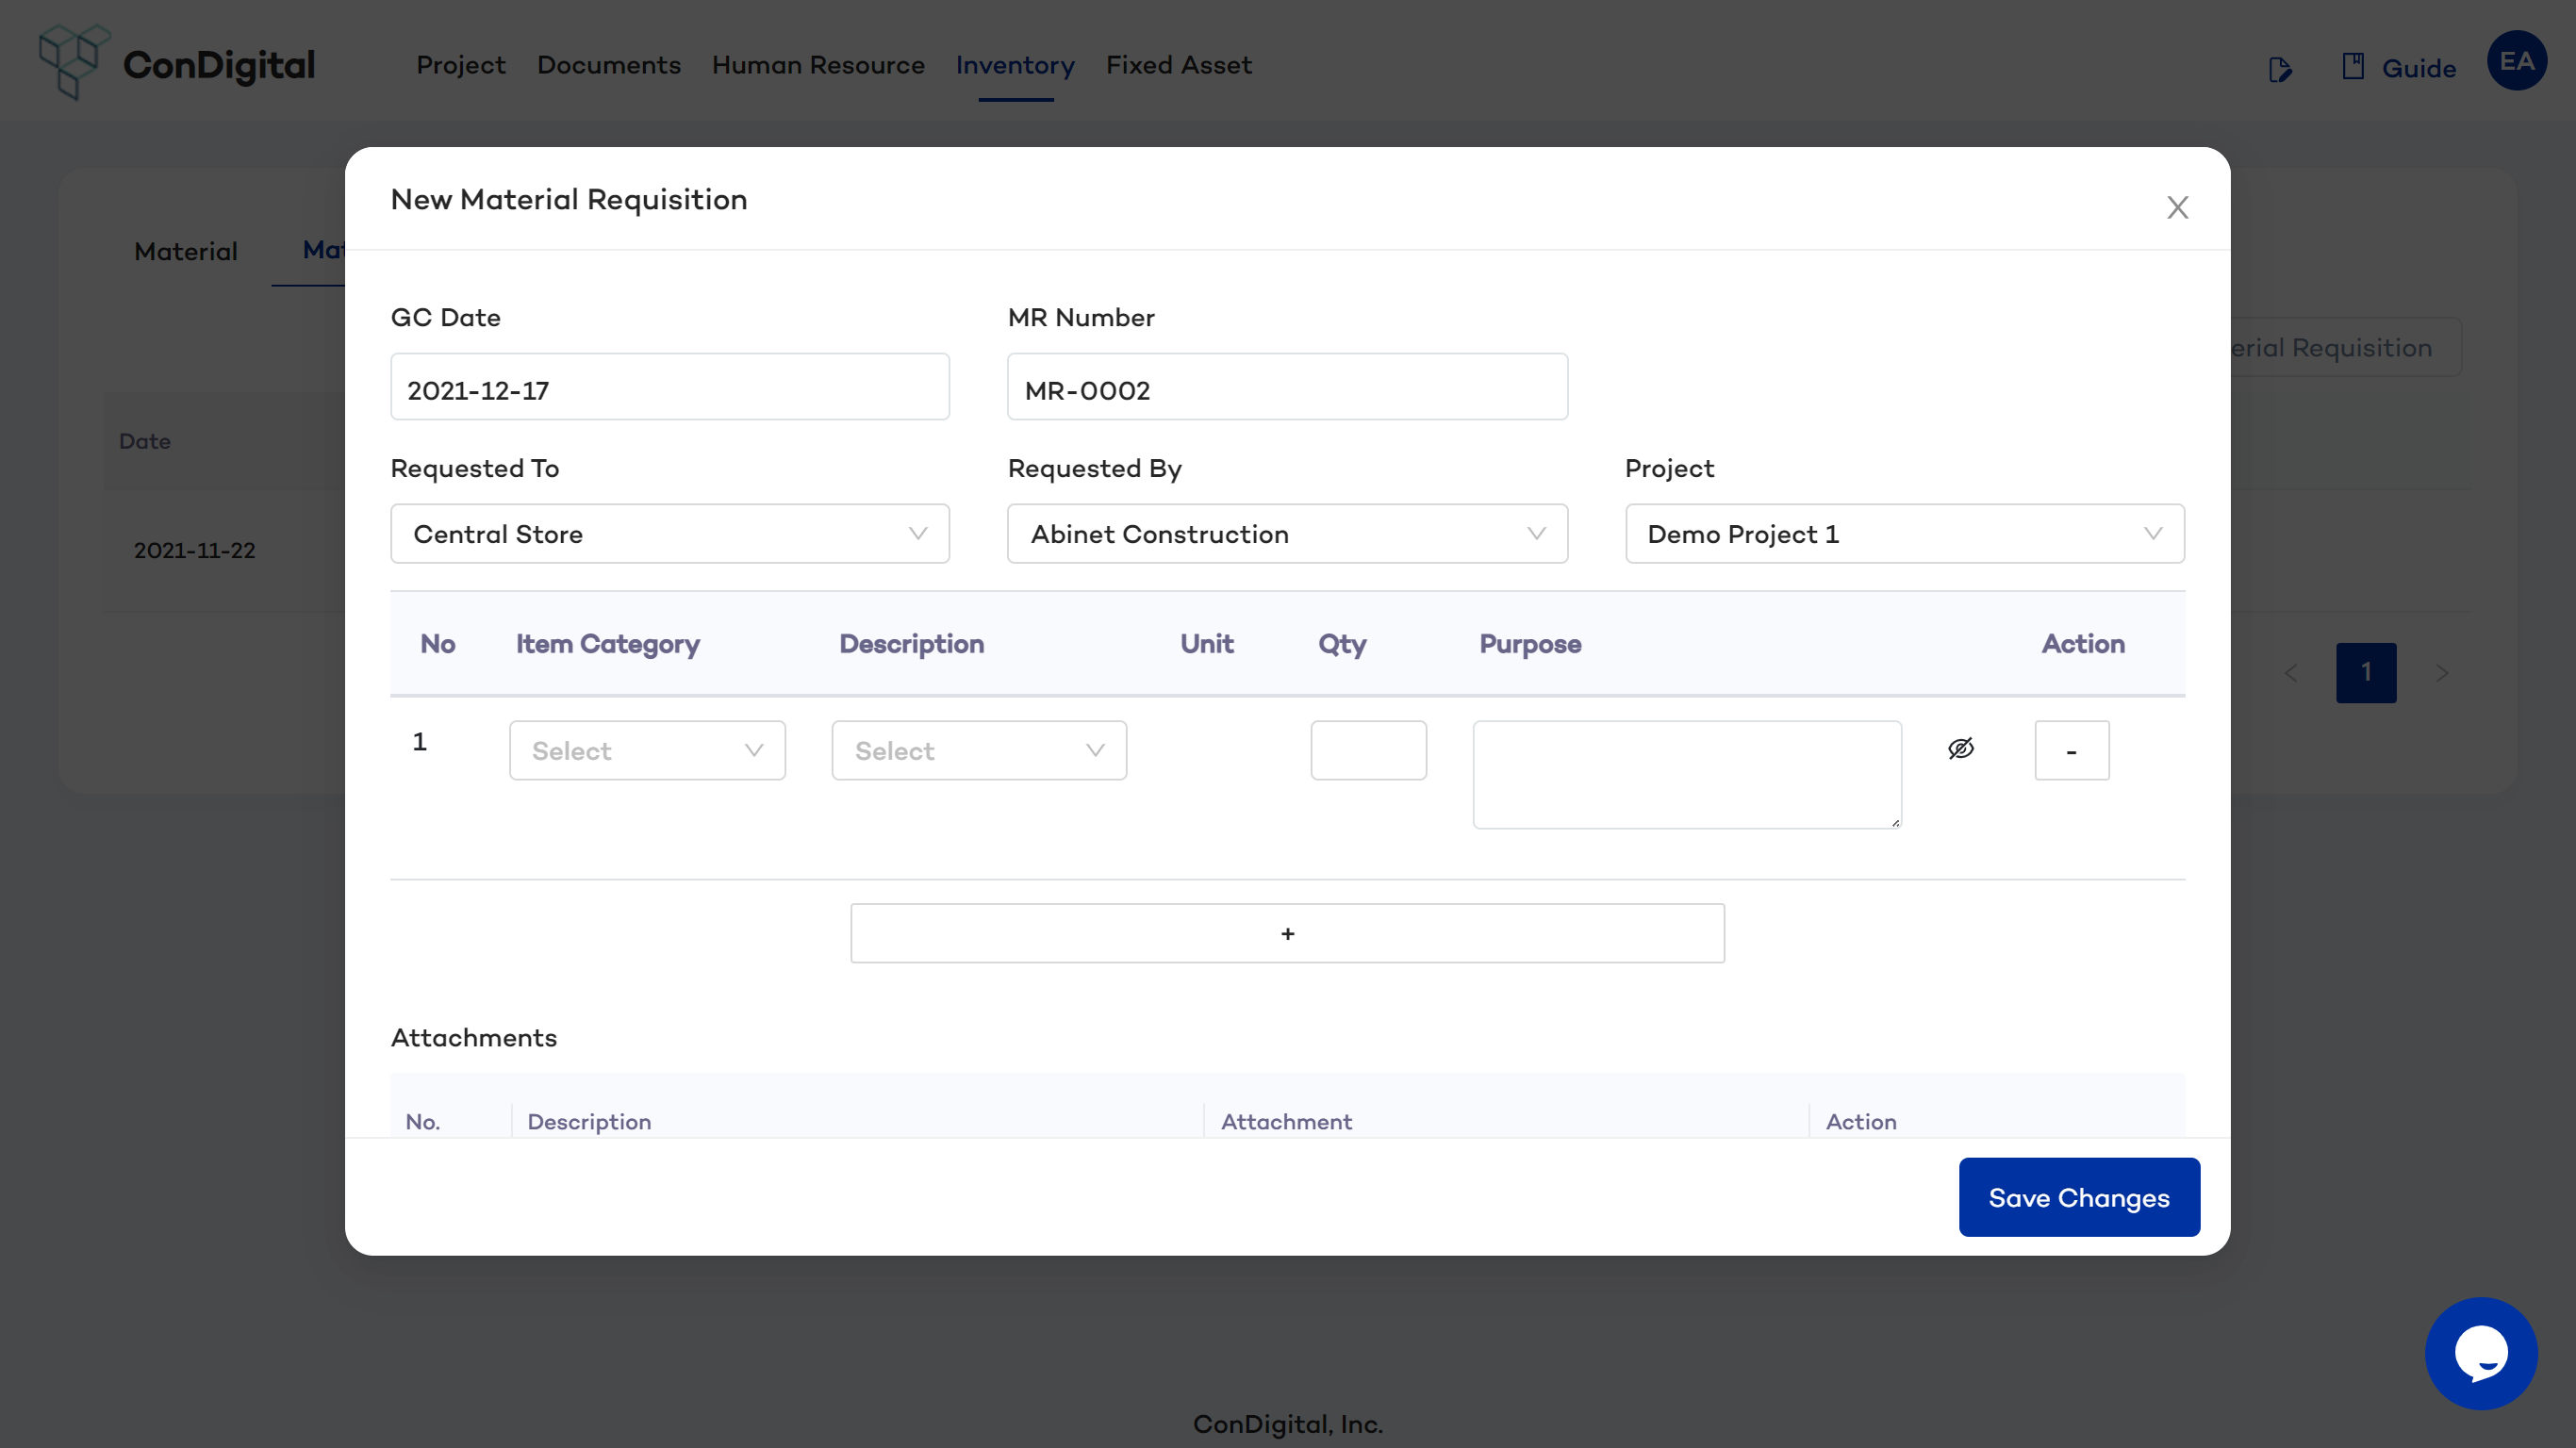The width and height of the screenshot is (2576, 1448).
Task: Switch to the Inventory menu
Action: coord(1014,65)
